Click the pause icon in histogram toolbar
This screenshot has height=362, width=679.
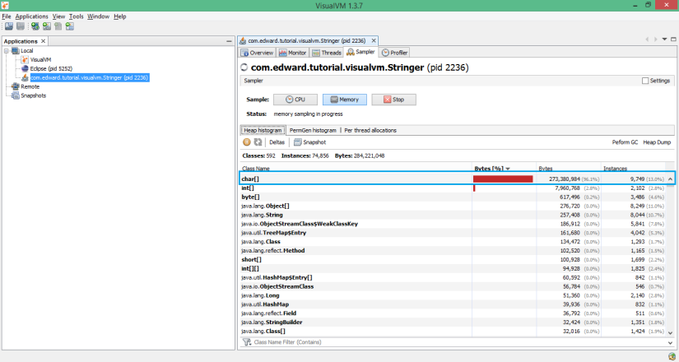(x=247, y=142)
